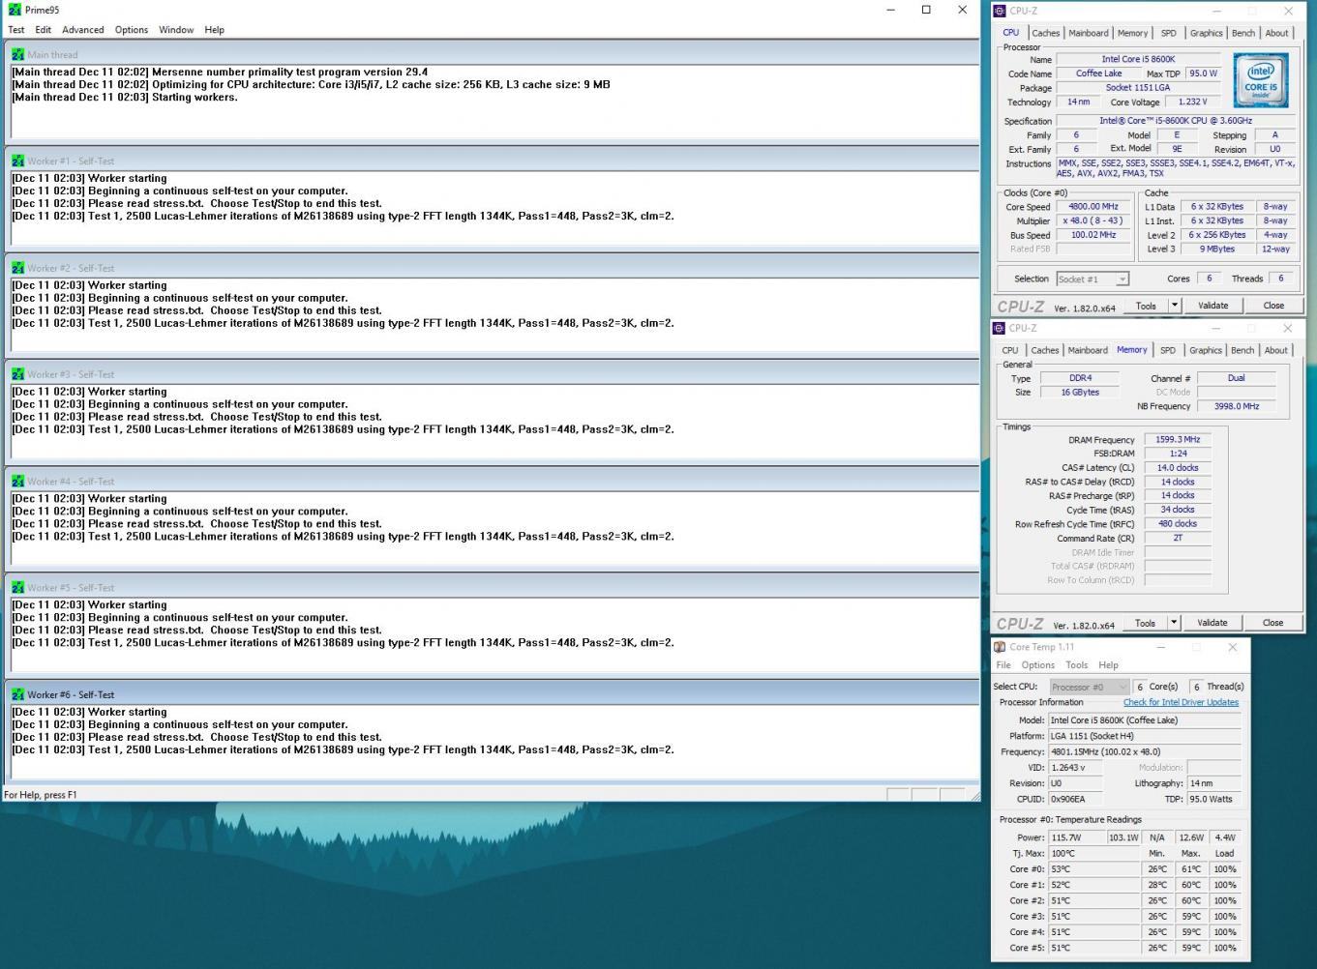Expand Tools dropdown arrow in lower CPU-Z
The image size is (1317, 969).
point(1174,623)
